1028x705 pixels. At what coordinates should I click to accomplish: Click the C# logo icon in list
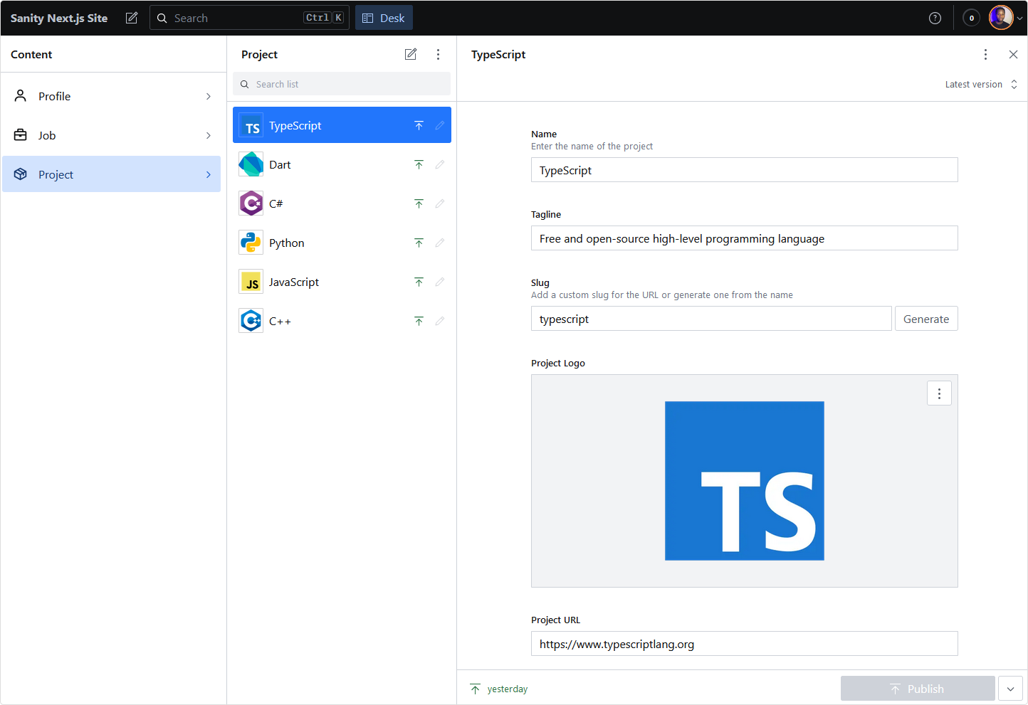(x=251, y=203)
